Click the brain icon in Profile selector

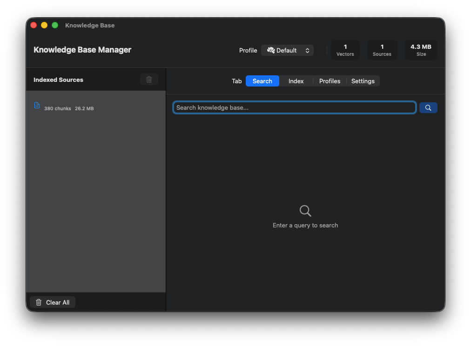coord(271,50)
